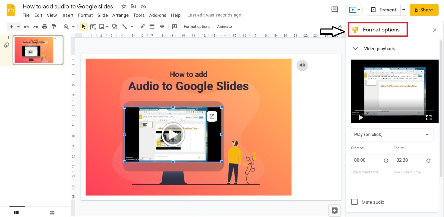Viewport: 444px width, 217px height.
Task: Select the Text box tool
Action: (93, 27)
